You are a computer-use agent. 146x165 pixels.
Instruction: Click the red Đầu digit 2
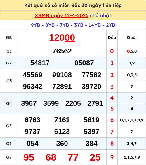[x=112, y=75]
